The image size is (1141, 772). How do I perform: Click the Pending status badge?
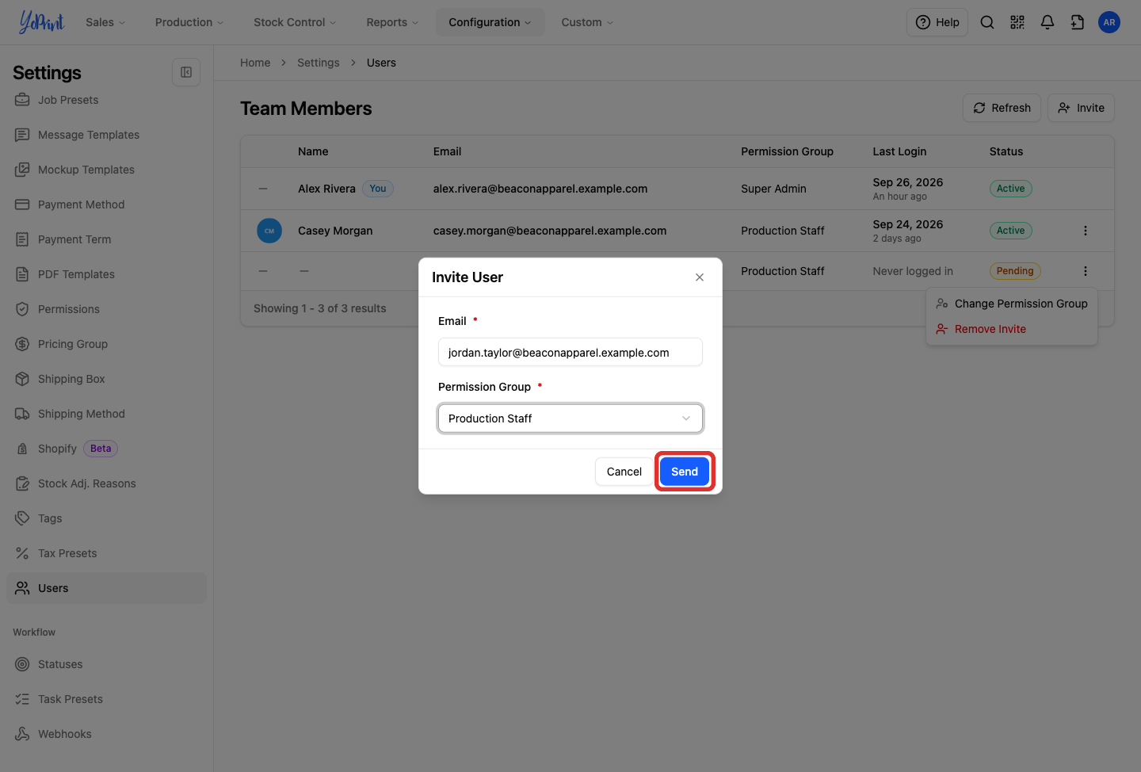pos(1015,271)
